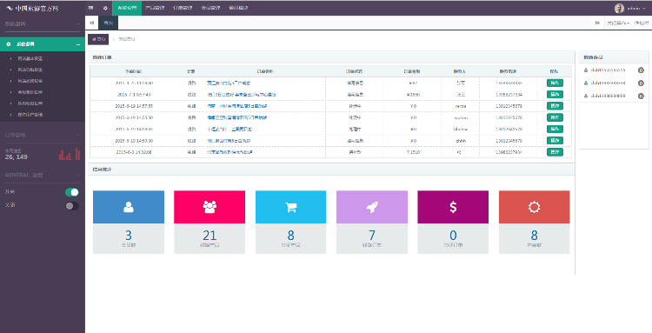Collapse the green sidebar section via minus sign
Viewport: 652px width, 333px height.
pyautogui.click(x=77, y=44)
